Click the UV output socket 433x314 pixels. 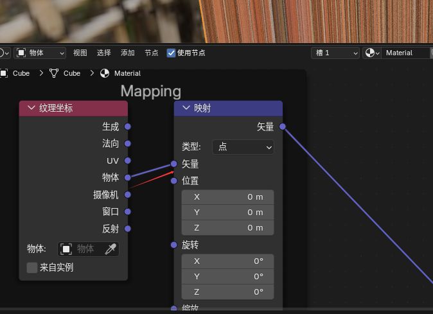pyautogui.click(x=128, y=161)
